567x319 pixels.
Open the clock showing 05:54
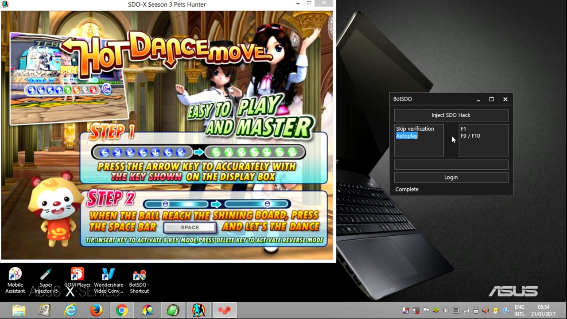(x=543, y=311)
